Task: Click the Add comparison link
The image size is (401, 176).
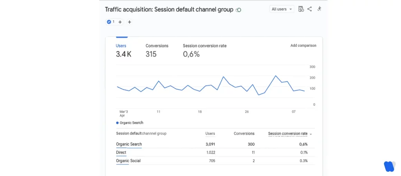Action: point(303,46)
